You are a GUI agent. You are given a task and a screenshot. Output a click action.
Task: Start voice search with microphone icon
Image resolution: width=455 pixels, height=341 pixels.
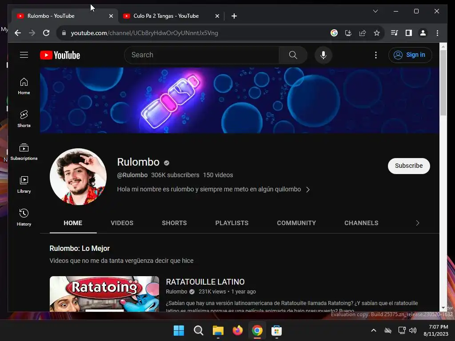pyautogui.click(x=323, y=55)
